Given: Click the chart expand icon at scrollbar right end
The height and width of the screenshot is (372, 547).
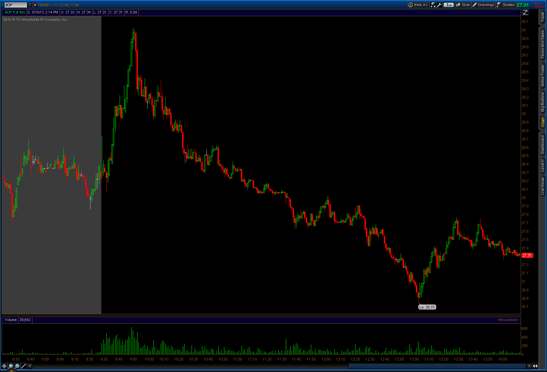Looking at the screenshot, I should (x=535, y=366).
